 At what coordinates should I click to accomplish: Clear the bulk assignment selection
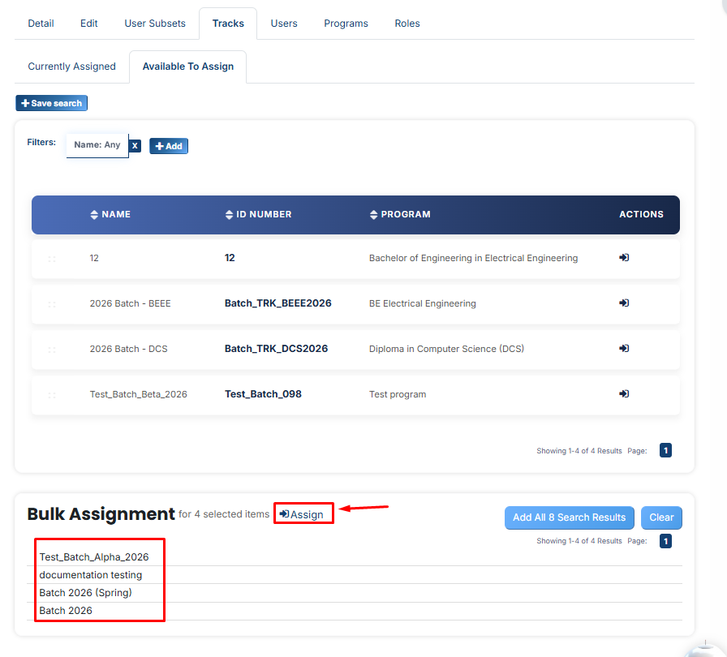coord(661,517)
